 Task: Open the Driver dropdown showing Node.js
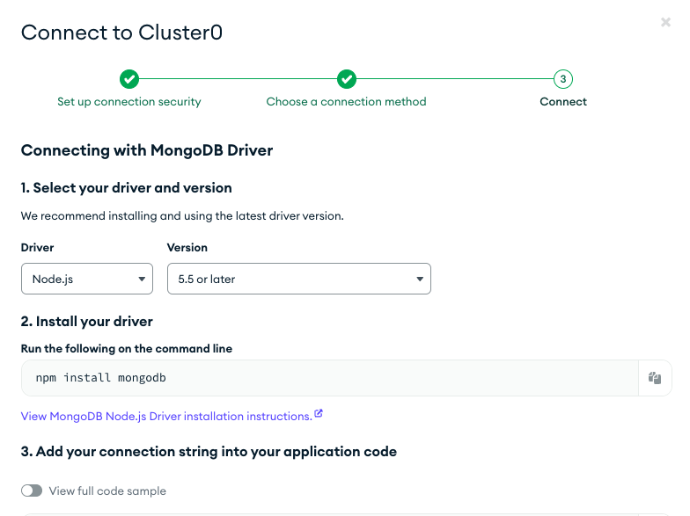pos(87,279)
